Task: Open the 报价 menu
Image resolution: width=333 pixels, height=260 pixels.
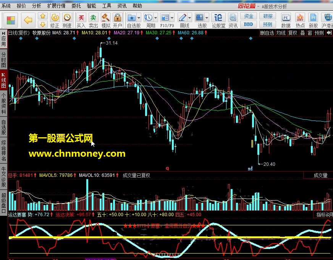Action: tap(21, 6)
